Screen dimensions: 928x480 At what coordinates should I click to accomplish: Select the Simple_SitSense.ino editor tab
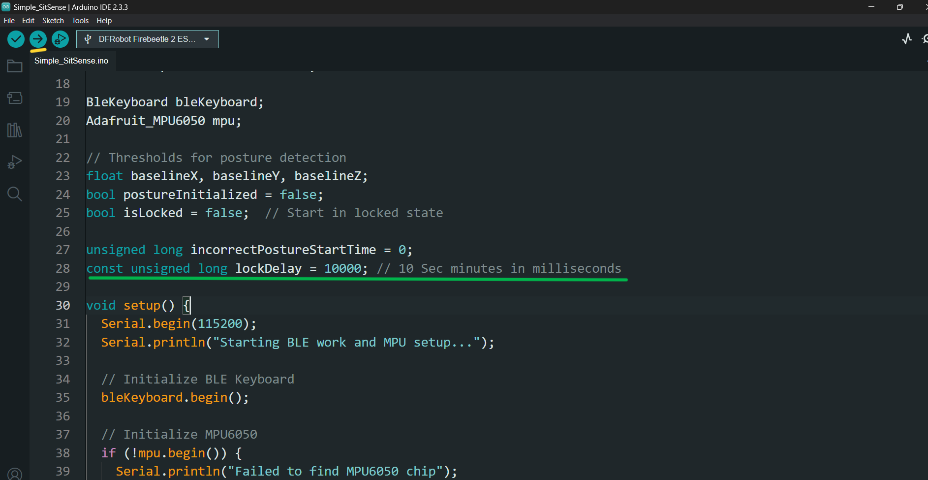pyautogui.click(x=71, y=61)
